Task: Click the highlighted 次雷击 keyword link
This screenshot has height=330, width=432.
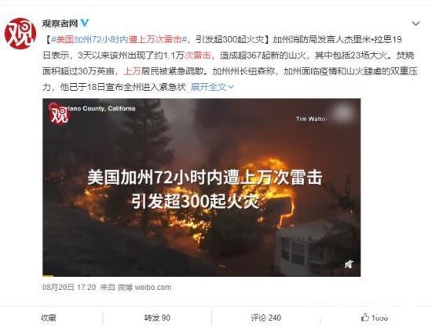Action: [x=197, y=56]
